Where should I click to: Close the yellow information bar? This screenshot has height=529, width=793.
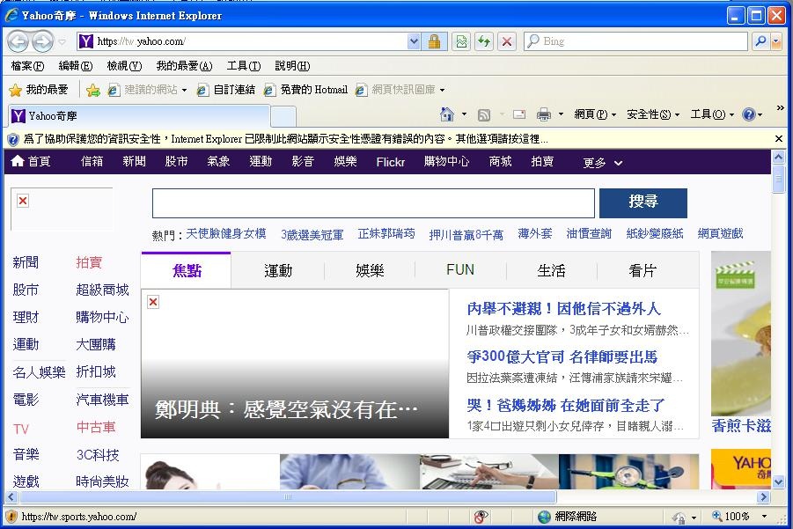[778, 138]
